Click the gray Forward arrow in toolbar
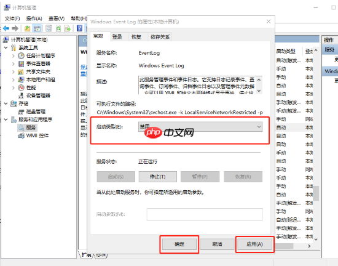This screenshot has width=338, height=266. [x=15, y=28]
